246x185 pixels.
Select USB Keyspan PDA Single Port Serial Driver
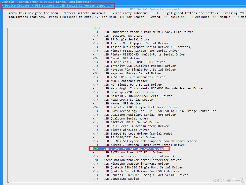(x=140, y=70)
